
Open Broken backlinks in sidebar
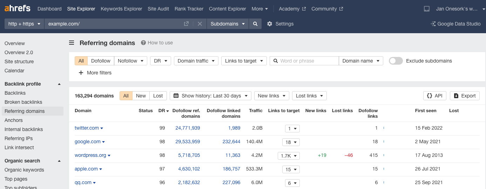23,102
